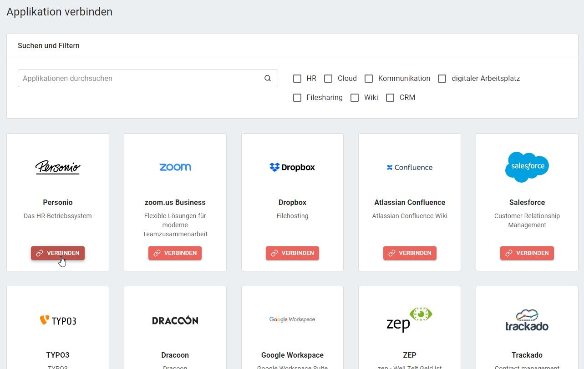Enable the Cloud filter checkbox
584x369 pixels.
(x=328, y=79)
